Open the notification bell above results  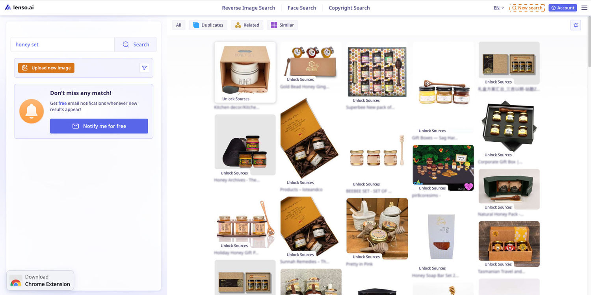click(576, 25)
